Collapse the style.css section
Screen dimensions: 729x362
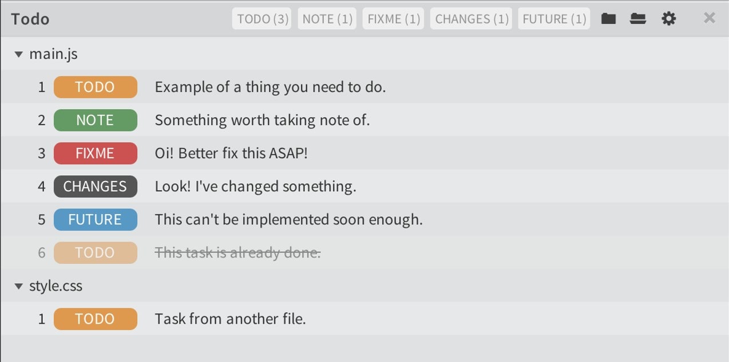tap(19, 285)
